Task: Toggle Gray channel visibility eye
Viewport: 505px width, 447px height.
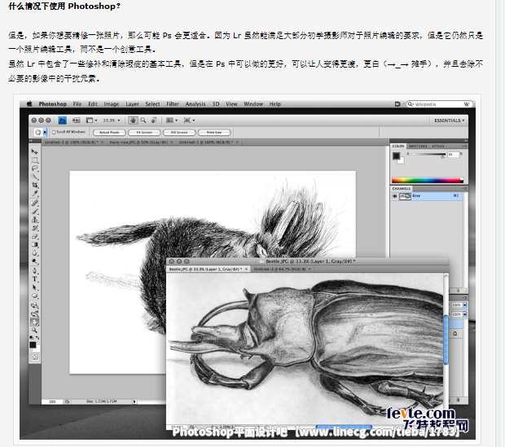Action: tap(394, 196)
